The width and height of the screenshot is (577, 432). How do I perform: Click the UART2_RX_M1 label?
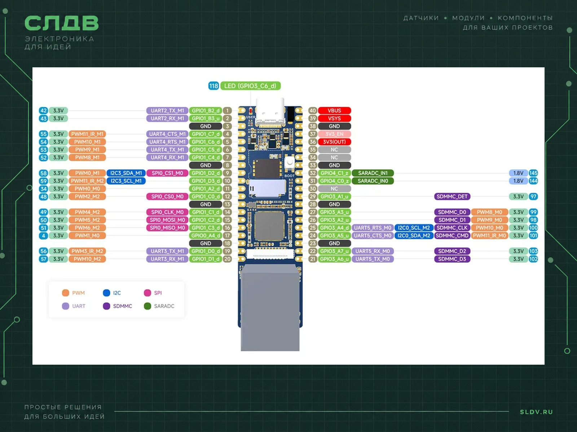click(167, 118)
